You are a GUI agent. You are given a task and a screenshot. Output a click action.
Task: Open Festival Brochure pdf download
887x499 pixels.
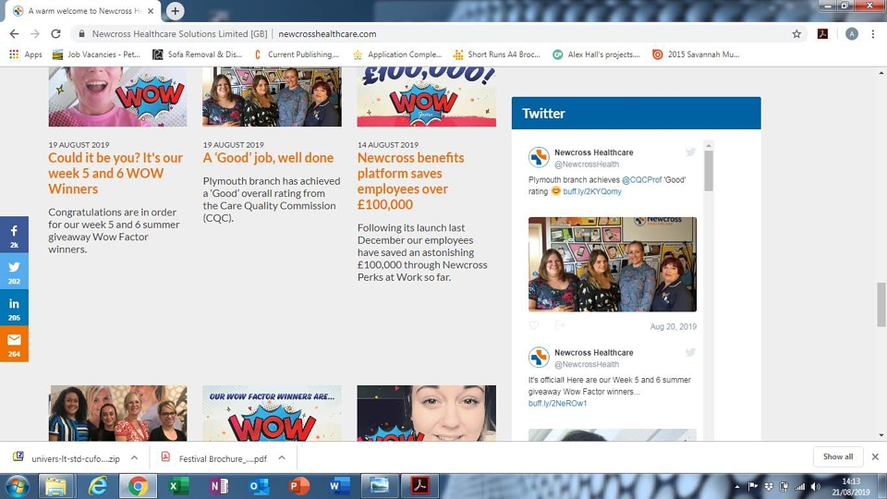(215, 457)
